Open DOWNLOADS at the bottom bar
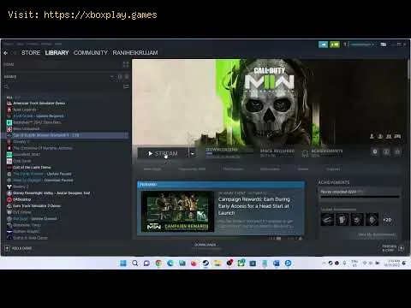 tap(205, 245)
